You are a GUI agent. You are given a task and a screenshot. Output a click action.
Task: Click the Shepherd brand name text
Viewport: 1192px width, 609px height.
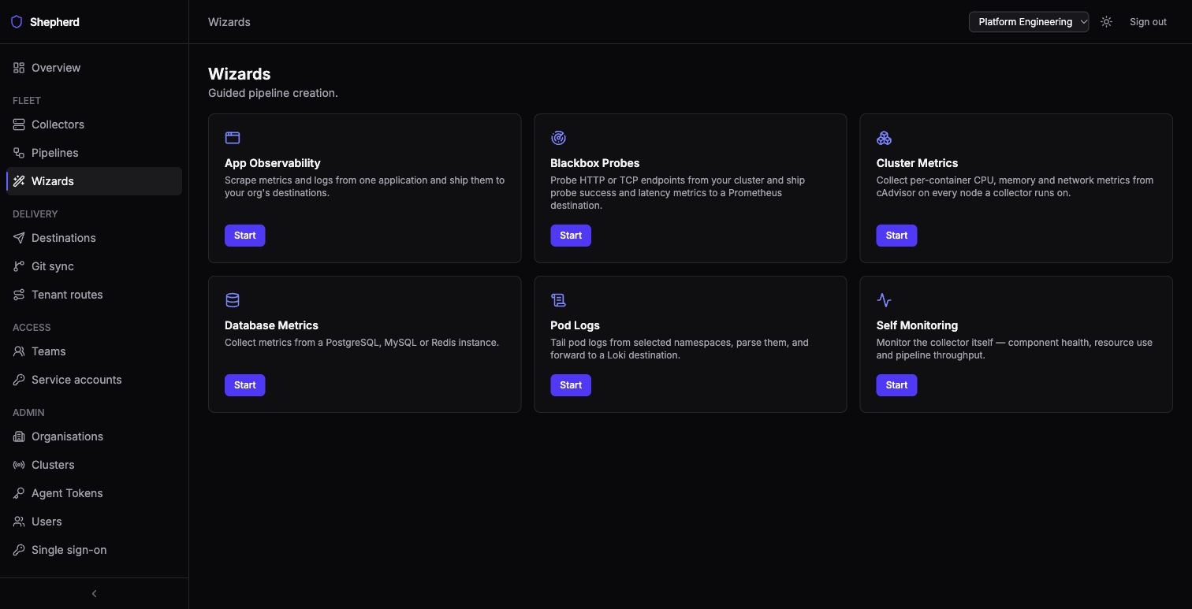click(x=54, y=22)
